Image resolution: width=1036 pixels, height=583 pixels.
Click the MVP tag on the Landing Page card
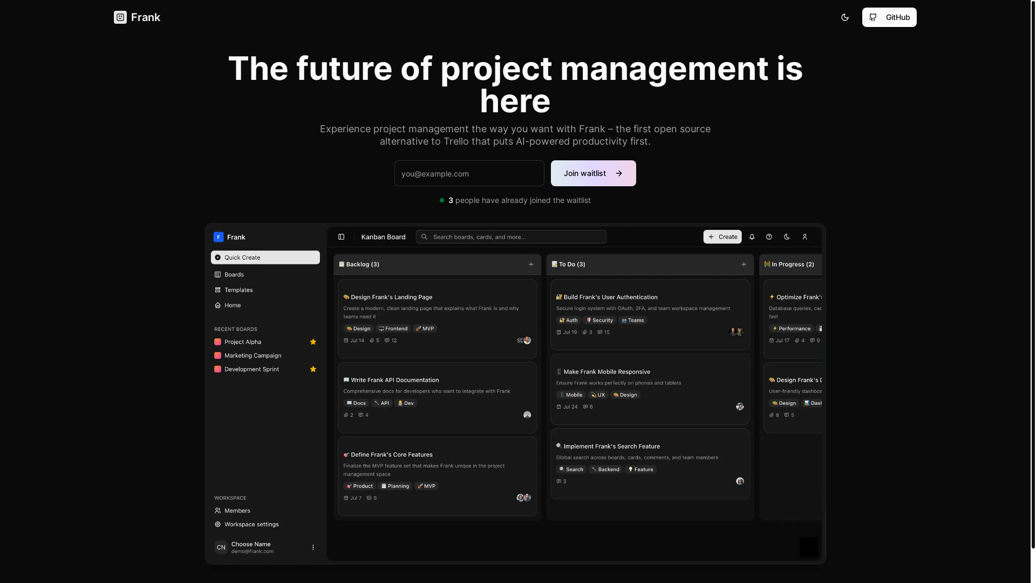click(425, 329)
